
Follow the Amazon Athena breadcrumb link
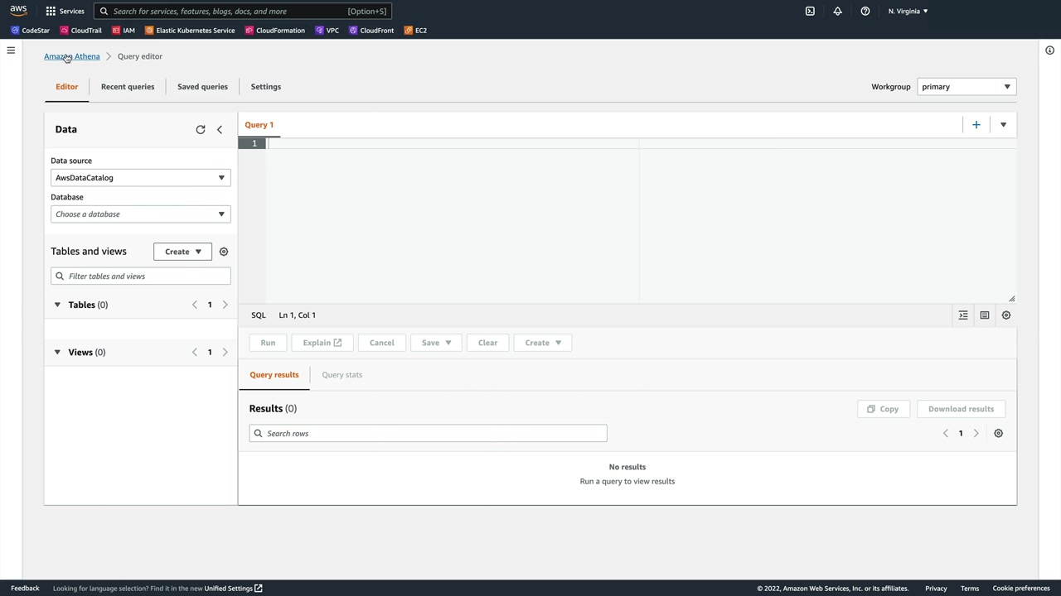(x=72, y=56)
